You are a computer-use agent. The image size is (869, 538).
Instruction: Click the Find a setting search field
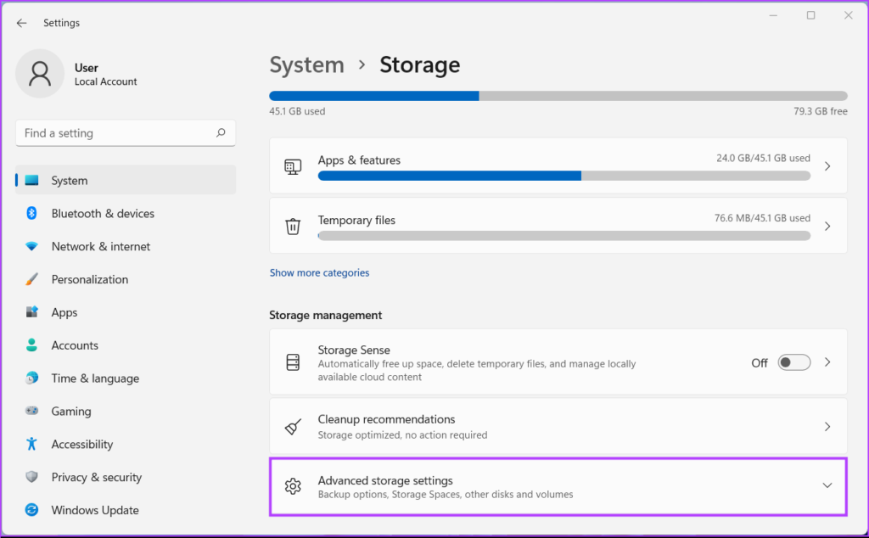pyautogui.click(x=115, y=133)
